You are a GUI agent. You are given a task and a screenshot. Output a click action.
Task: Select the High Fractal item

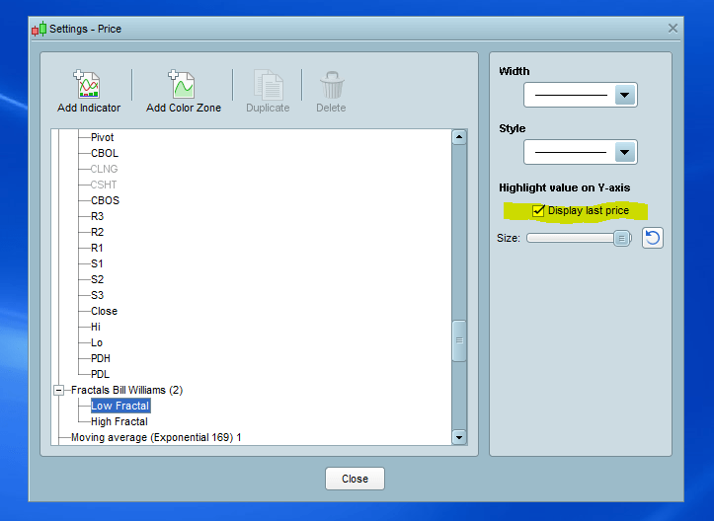pyautogui.click(x=119, y=421)
